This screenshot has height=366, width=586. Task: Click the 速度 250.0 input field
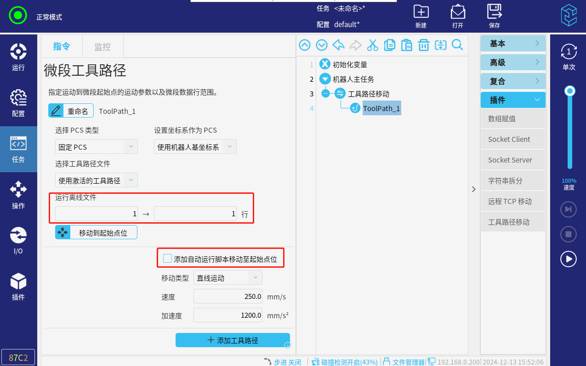[x=228, y=297]
